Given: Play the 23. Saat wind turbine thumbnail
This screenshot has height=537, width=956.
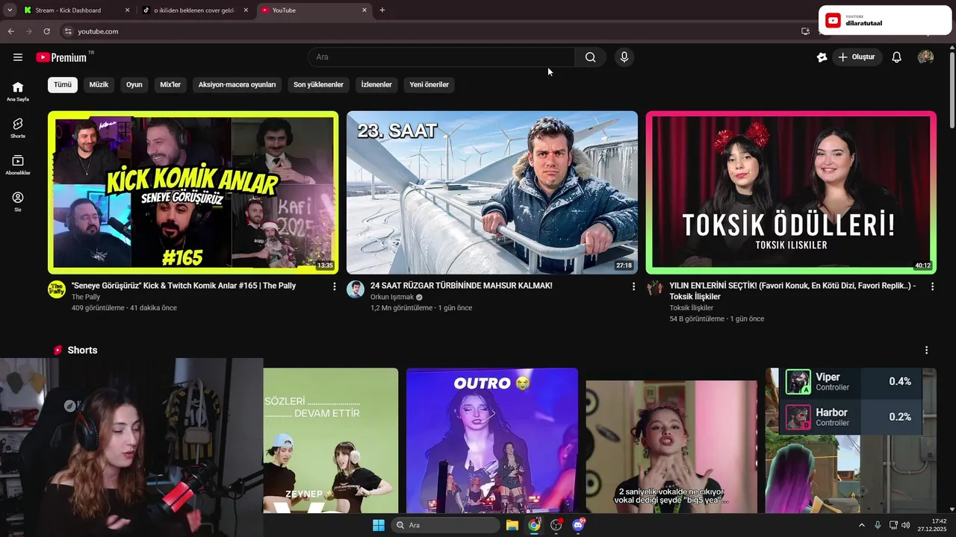Looking at the screenshot, I should point(491,192).
